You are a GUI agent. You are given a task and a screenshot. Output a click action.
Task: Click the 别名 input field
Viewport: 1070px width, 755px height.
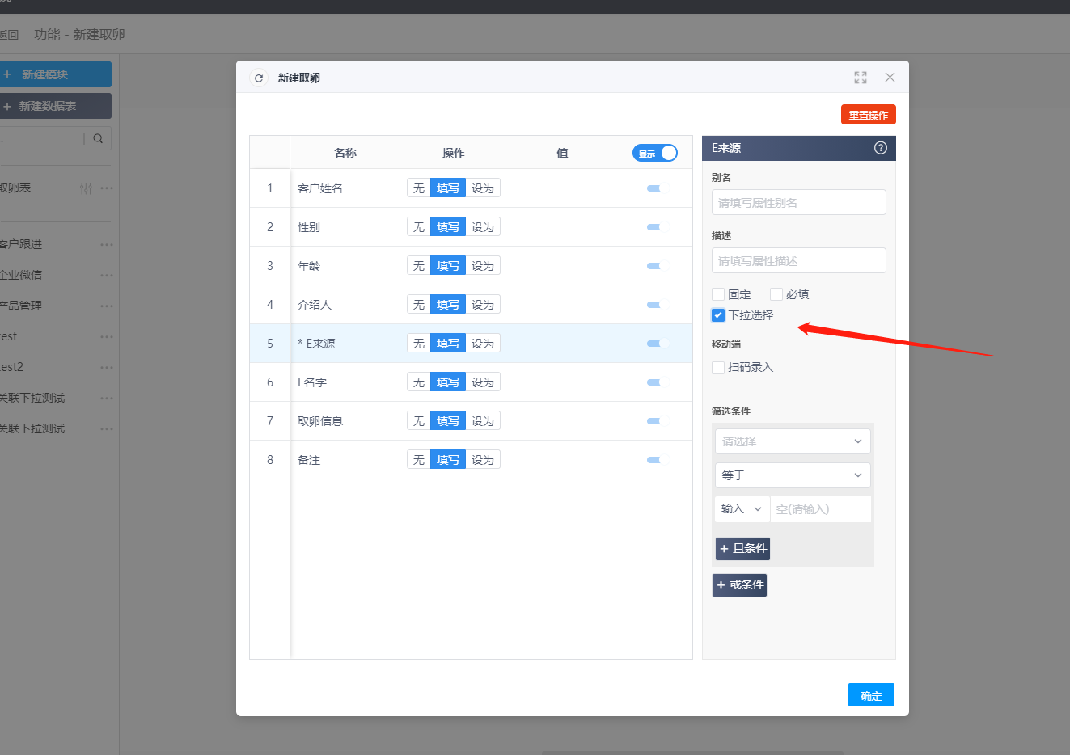point(799,202)
